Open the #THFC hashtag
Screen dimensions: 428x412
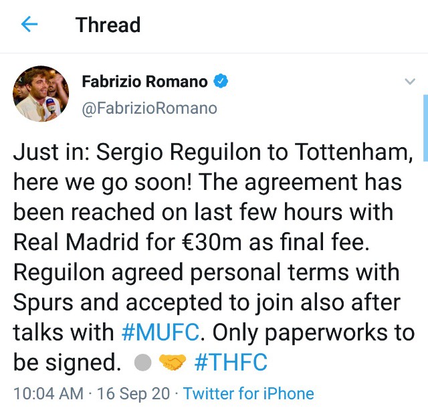coord(230,363)
